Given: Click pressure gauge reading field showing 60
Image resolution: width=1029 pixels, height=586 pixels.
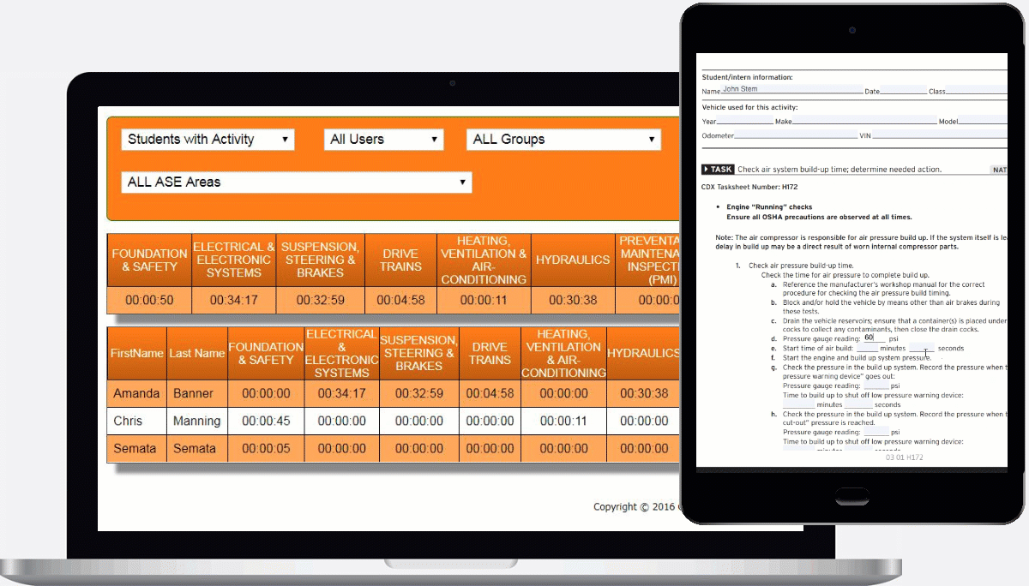Looking at the screenshot, I should pyautogui.click(x=873, y=338).
